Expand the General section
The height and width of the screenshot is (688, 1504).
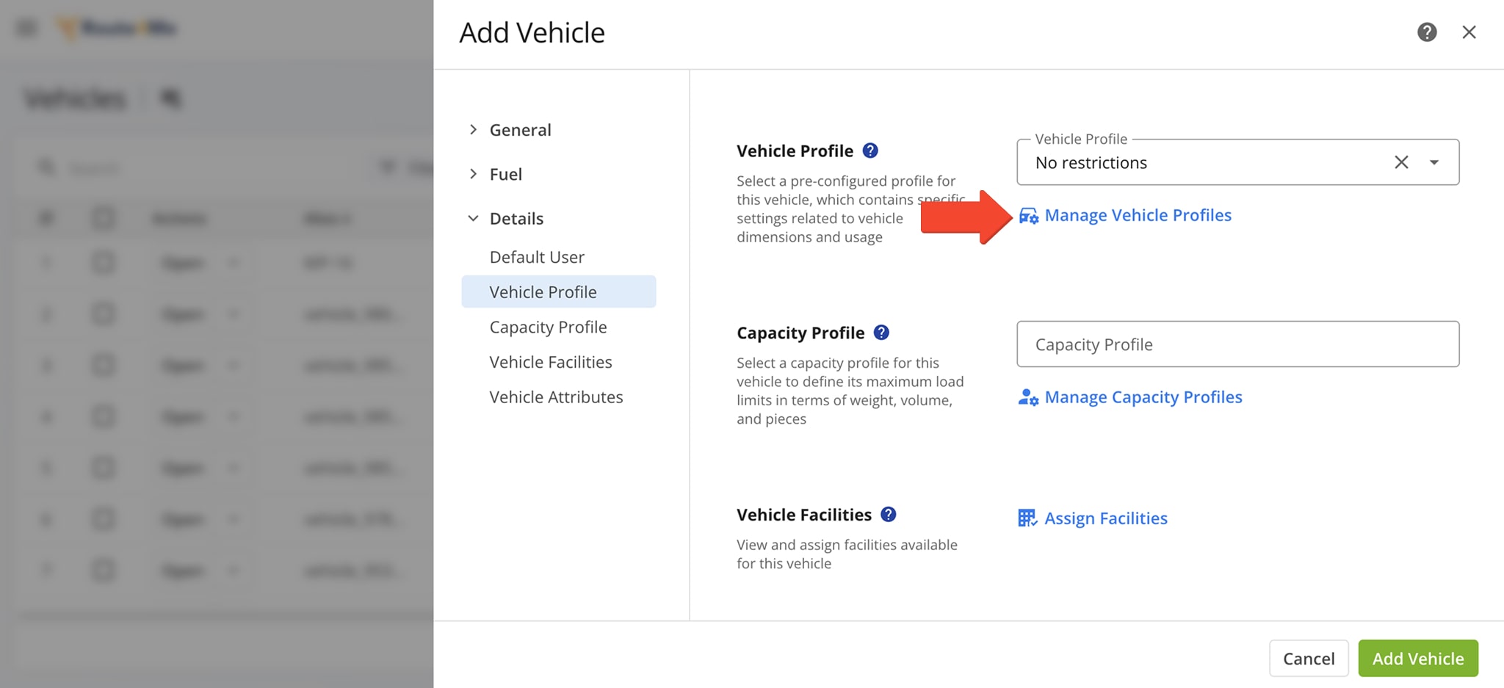(x=474, y=130)
